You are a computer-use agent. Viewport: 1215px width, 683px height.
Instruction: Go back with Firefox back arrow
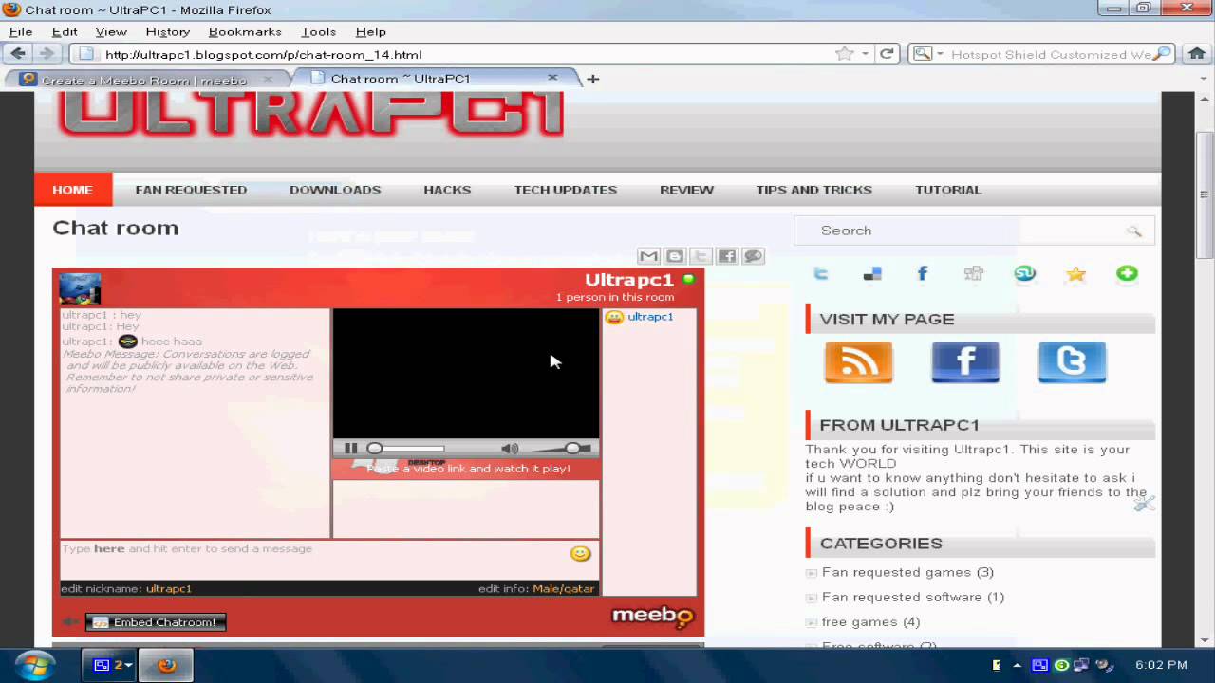tap(18, 54)
